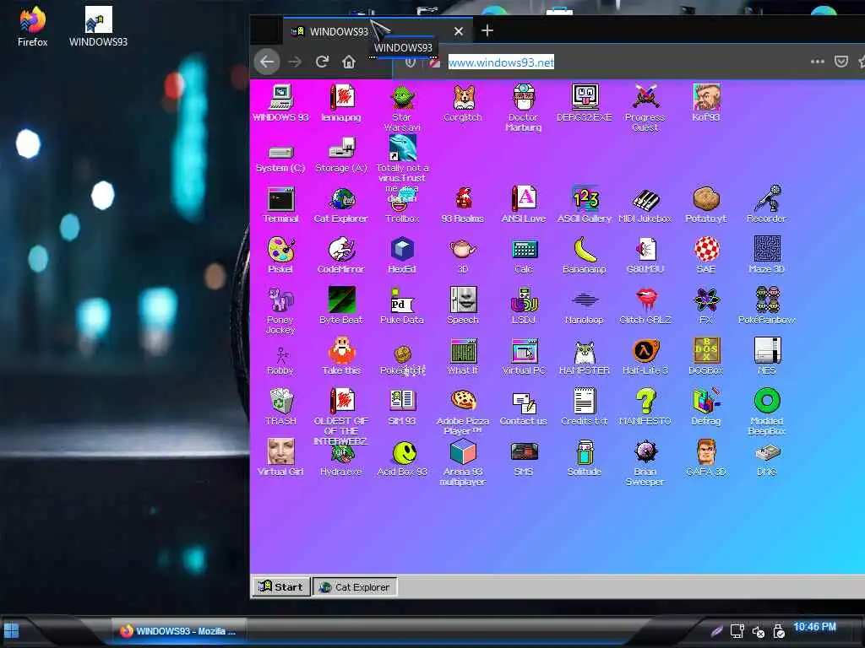
Task: Launch Poney Jockey icon
Action: (280, 300)
